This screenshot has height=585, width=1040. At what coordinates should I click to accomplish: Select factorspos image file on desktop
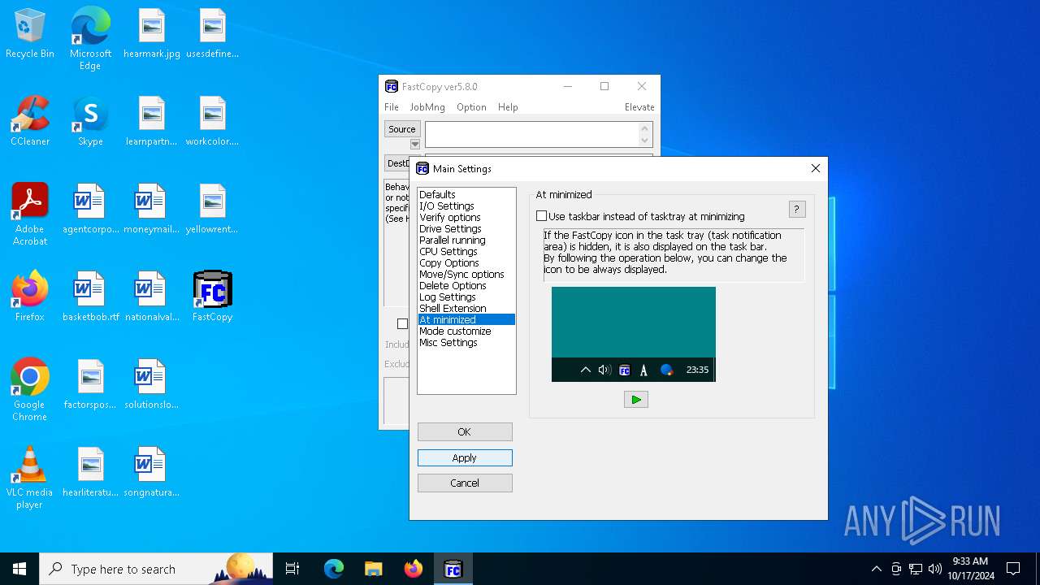pyautogui.click(x=90, y=385)
